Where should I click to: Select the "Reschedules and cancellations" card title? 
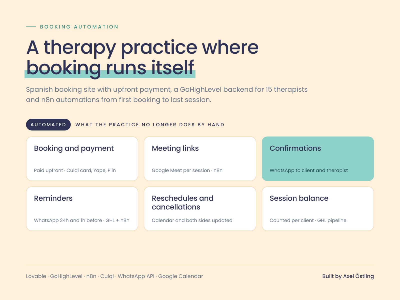182,202
